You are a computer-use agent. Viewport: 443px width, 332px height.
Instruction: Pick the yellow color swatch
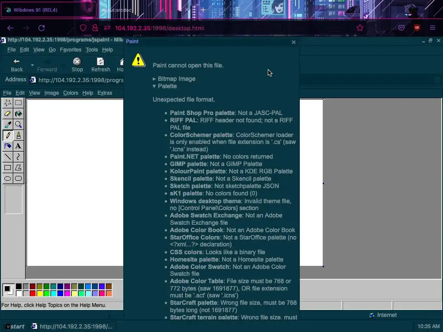coord(39,294)
